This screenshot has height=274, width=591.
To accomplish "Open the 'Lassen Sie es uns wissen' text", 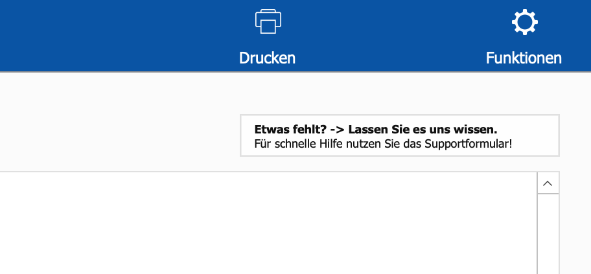I will point(423,129).
